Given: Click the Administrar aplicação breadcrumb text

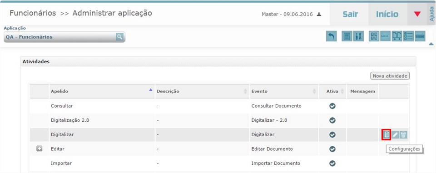Looking at the screenshot, I should [x=112, y=13].
